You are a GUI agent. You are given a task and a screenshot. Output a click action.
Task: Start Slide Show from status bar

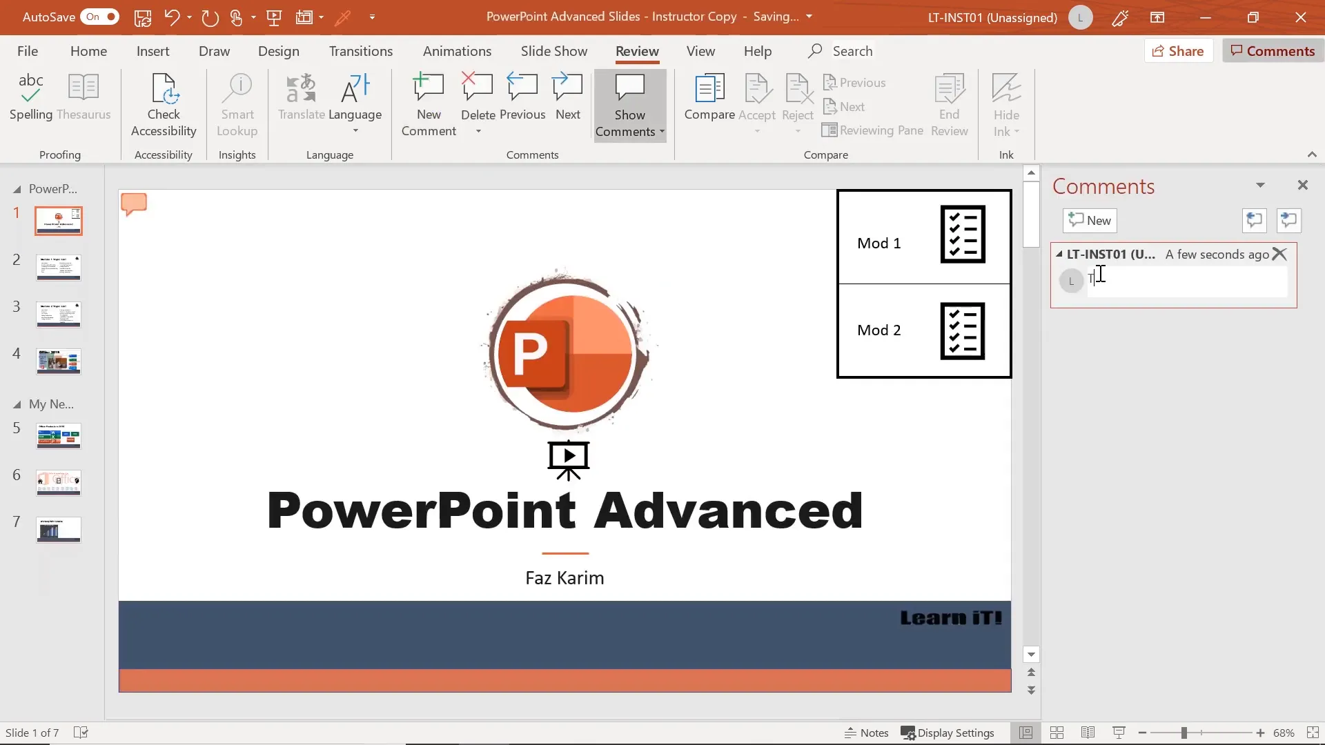[x=1119, y=733]
